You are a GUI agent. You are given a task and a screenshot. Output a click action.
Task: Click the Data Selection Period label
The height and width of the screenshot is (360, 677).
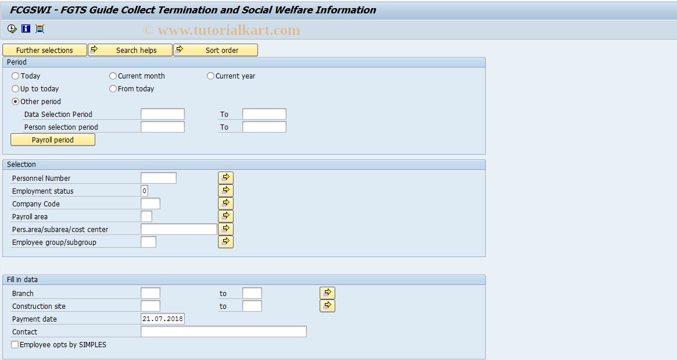[x=58, y=114]
